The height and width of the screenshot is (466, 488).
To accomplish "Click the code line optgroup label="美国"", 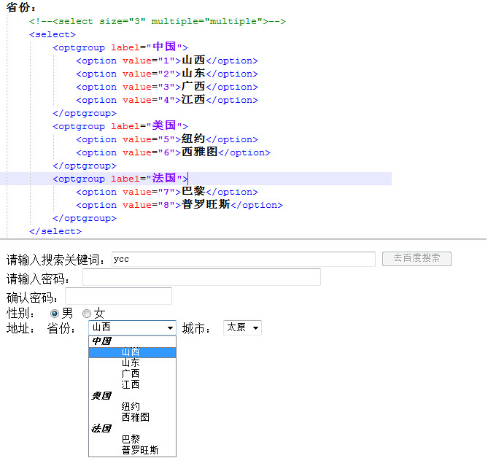I will pos(120,126).
